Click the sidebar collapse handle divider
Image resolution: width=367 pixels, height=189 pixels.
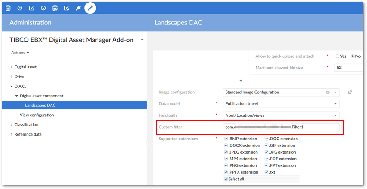(x=147, y=143)
